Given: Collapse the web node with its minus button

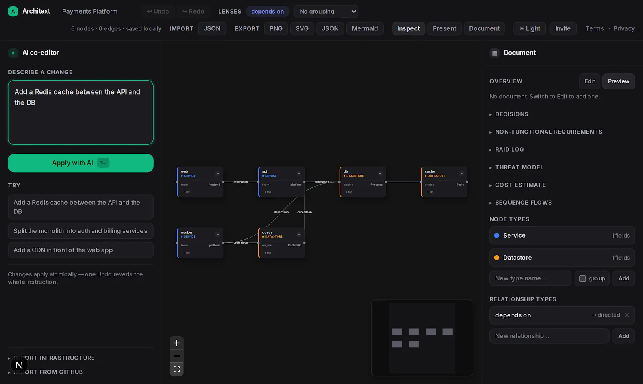Looking at the screenshot, I should click(217, 174).
